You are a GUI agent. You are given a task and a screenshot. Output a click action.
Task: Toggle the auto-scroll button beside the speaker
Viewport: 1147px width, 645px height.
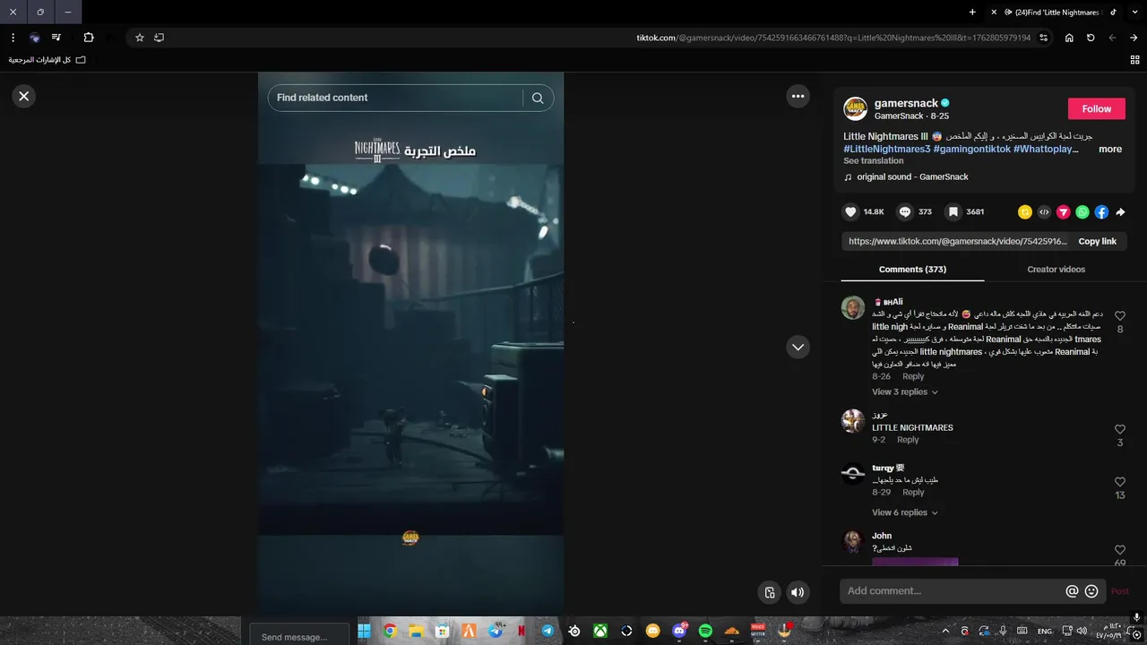pyautogui.click(x=769, y=592)
